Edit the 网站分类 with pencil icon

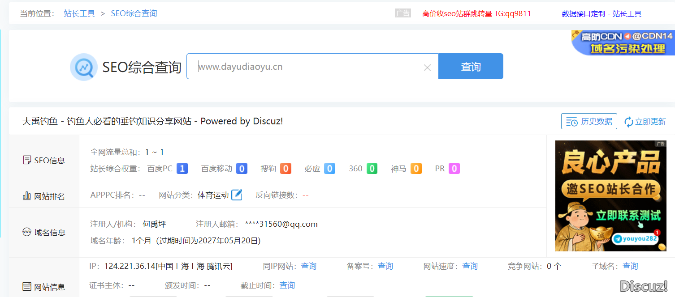point(237,195)
